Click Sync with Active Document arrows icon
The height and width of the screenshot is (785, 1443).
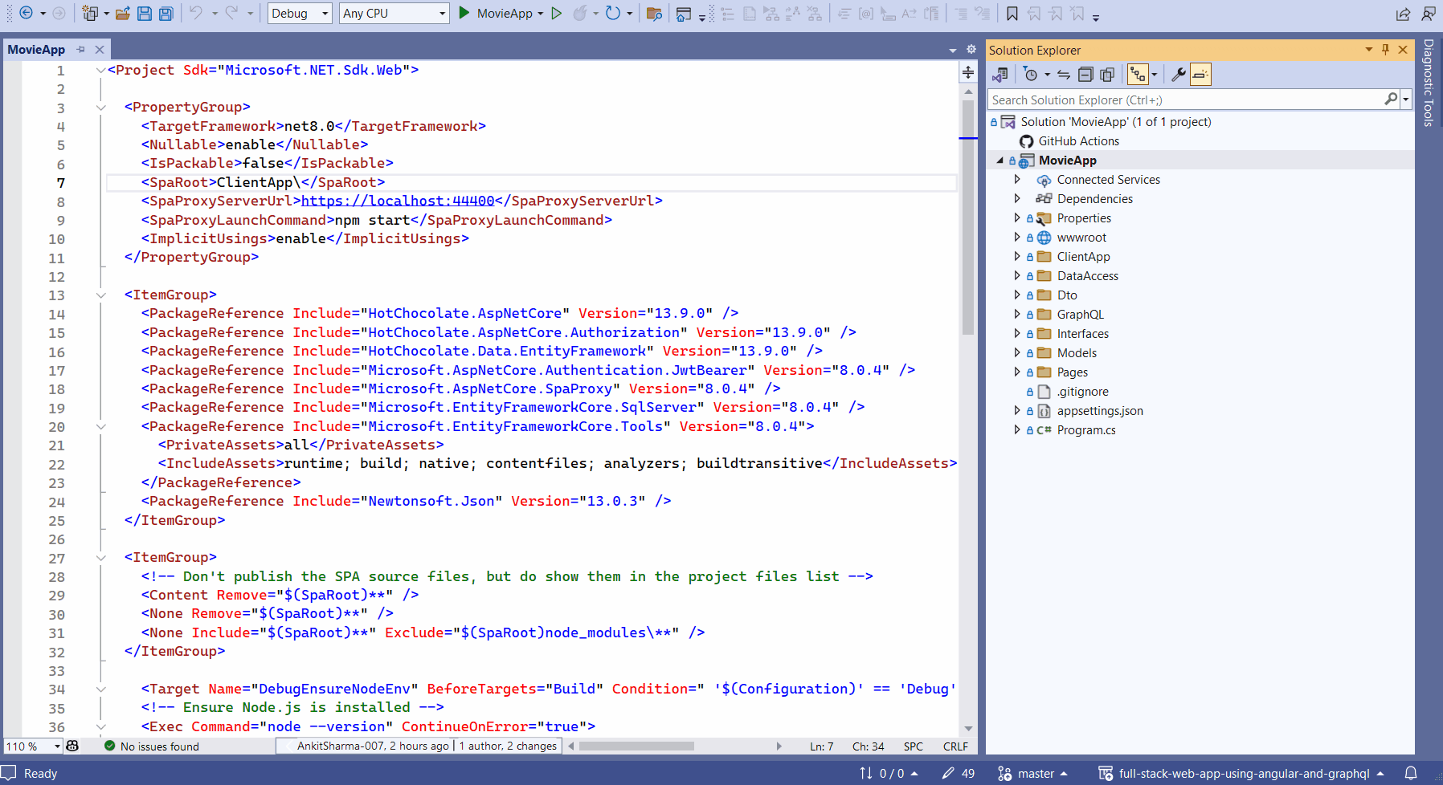[1064, 75]
